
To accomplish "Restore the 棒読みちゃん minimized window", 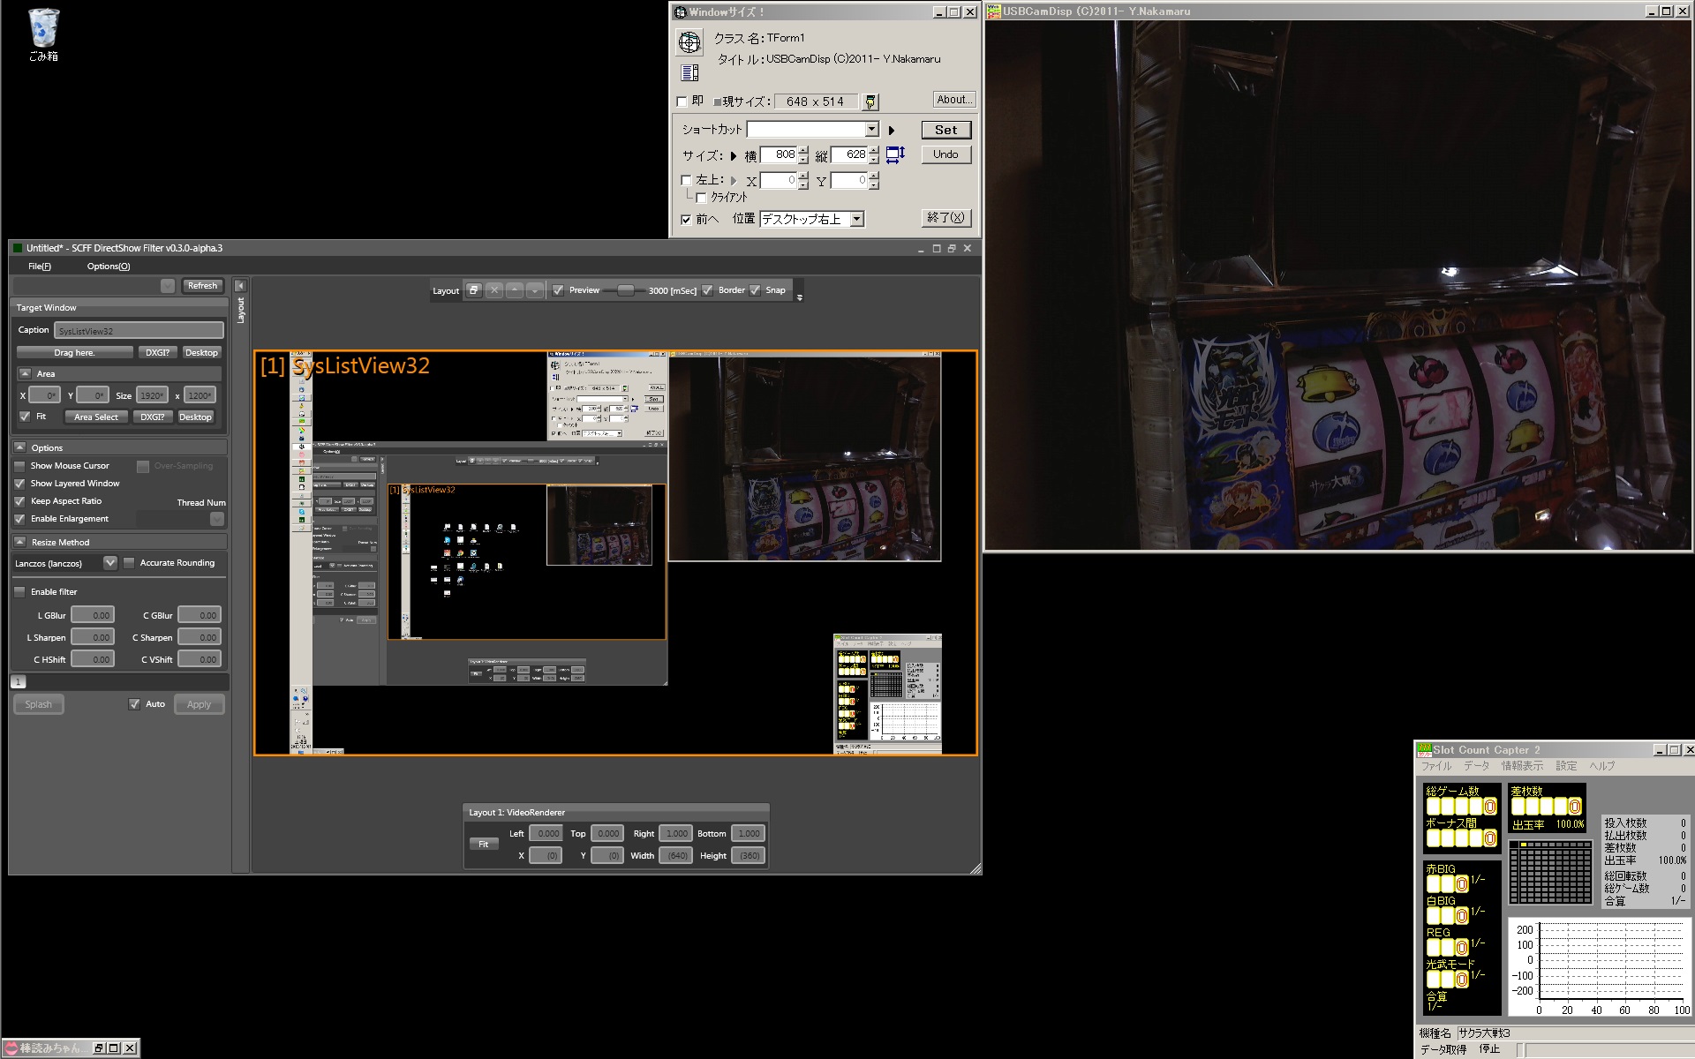I will click(x=99, y=1048).
